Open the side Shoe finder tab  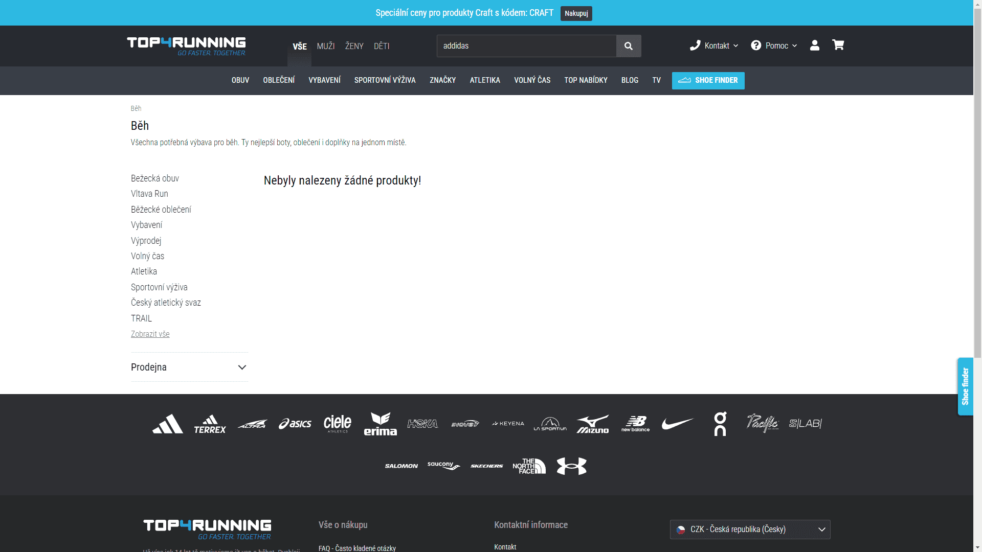[965, 386]
